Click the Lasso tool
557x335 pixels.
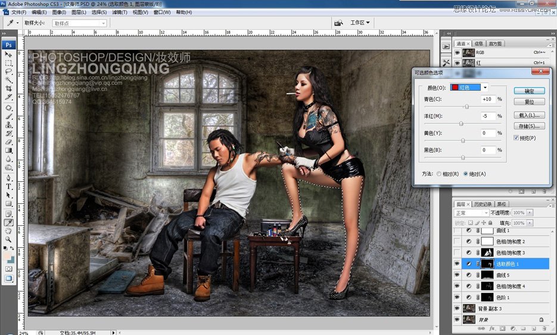[x=9, y=71]
